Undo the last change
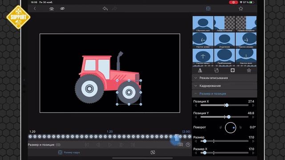This screenshot has height=160, width=285. tap(105, 8)
